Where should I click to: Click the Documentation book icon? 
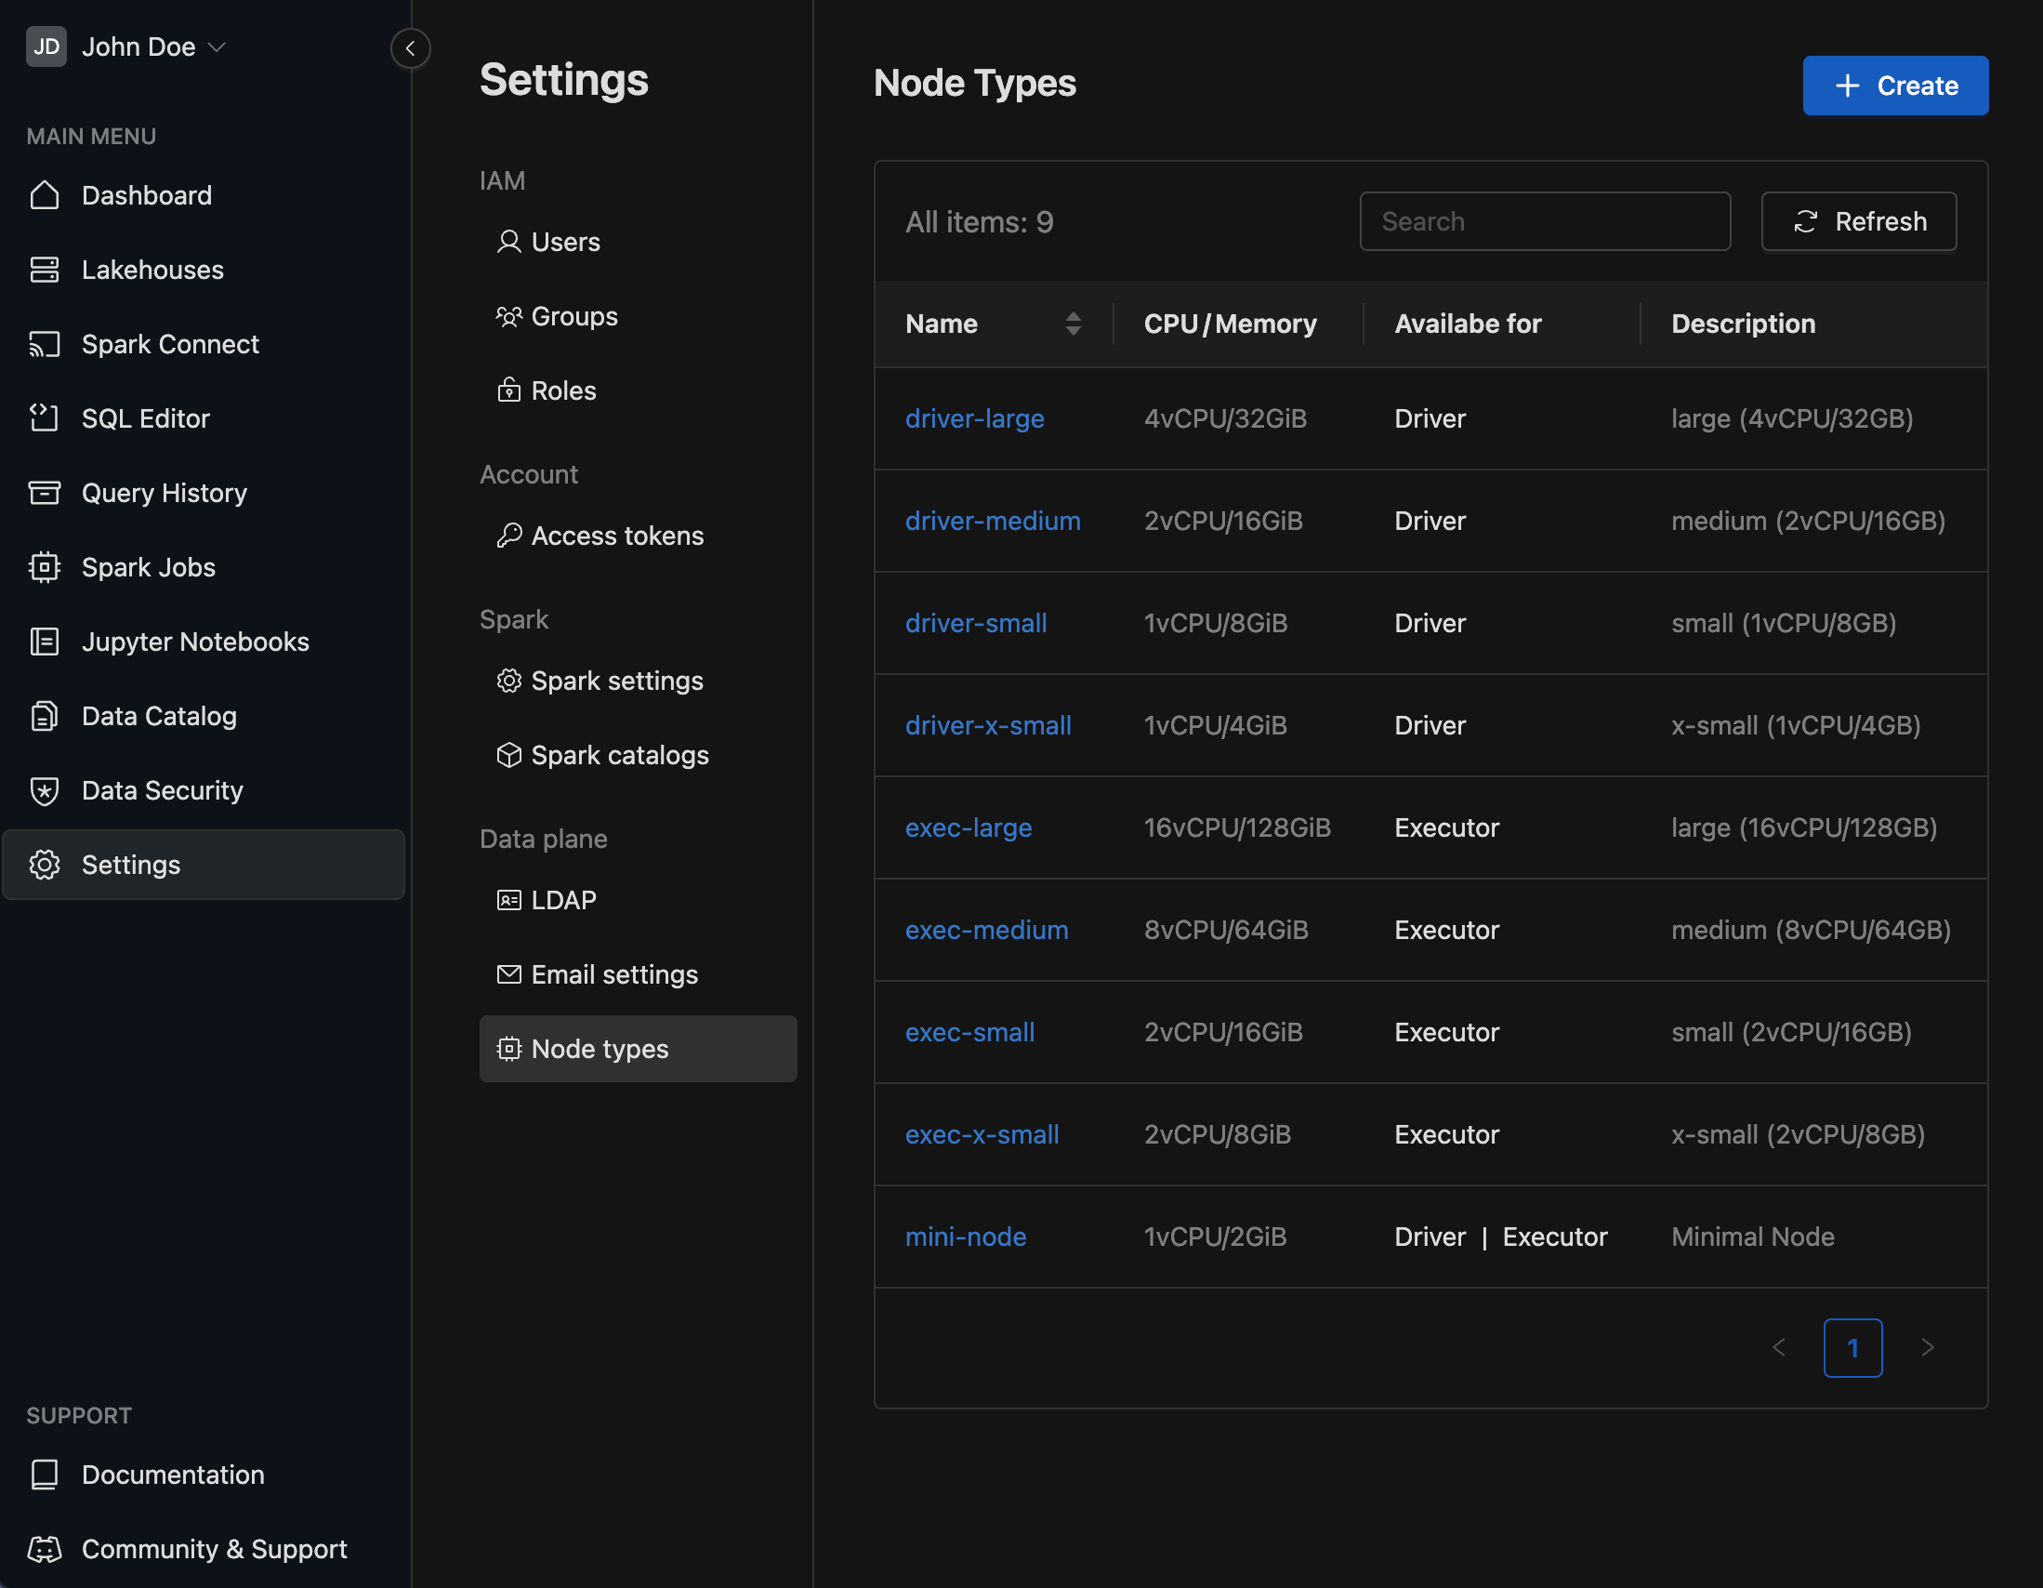click(x=44, y=1475)
